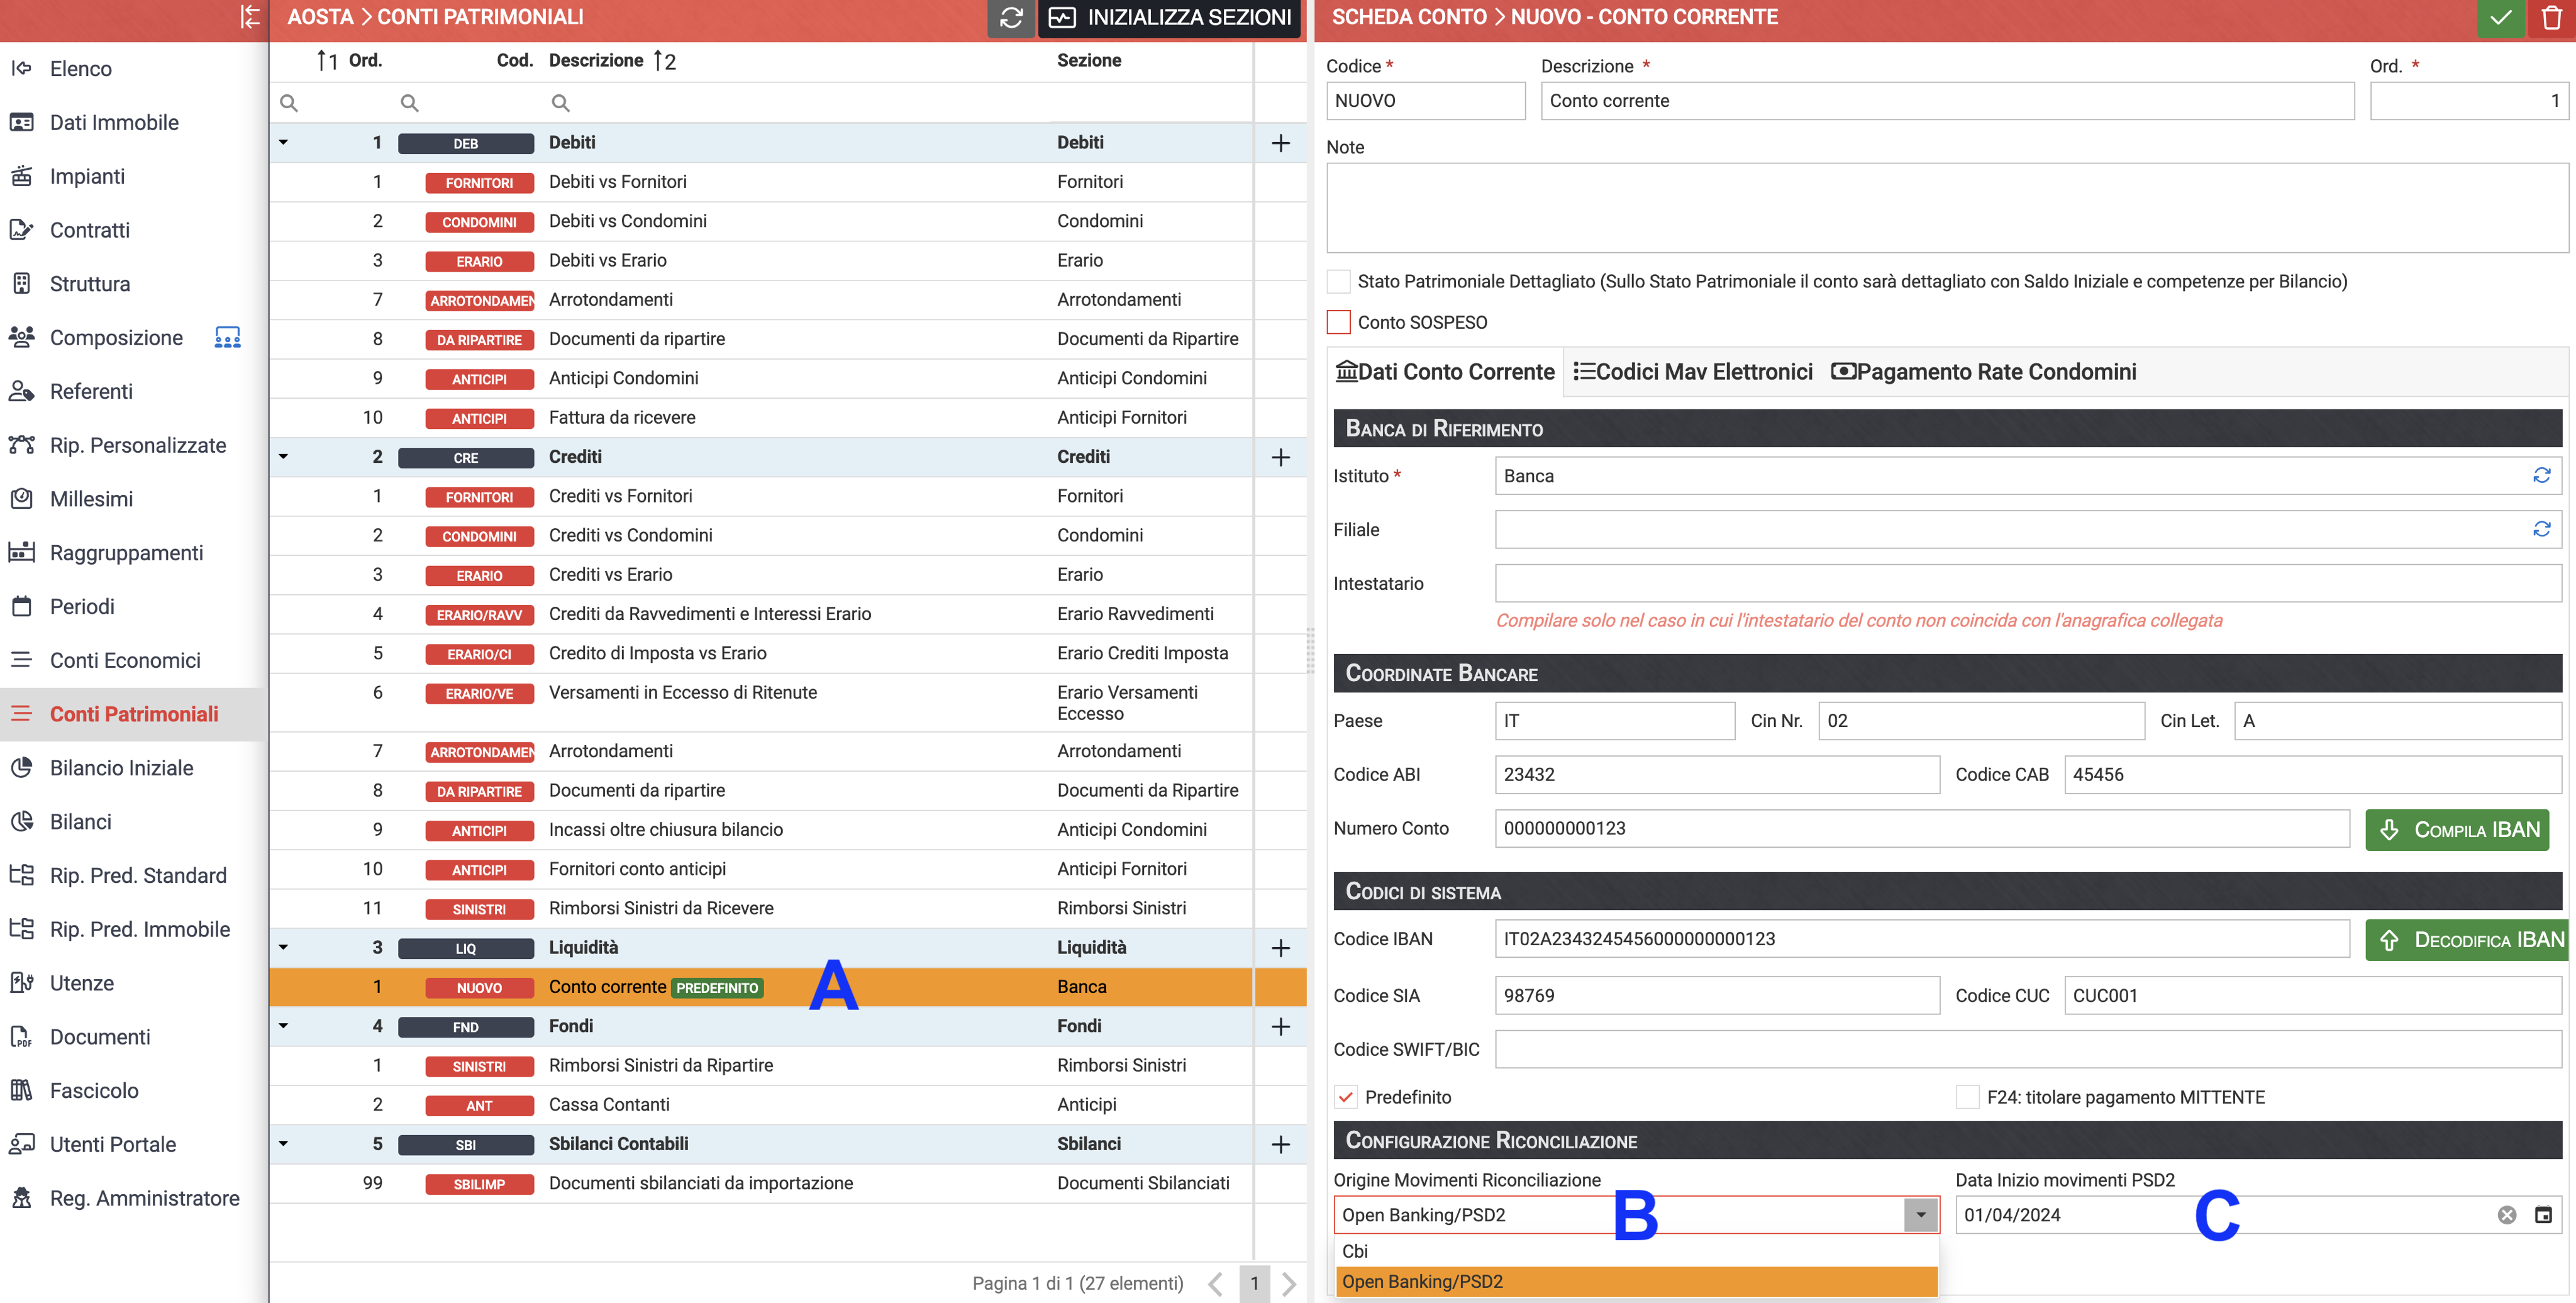Open Bilancio Iniziale in sidebar menu
This screenshot has height=1303, width=2576.
(x=122, y=768)
